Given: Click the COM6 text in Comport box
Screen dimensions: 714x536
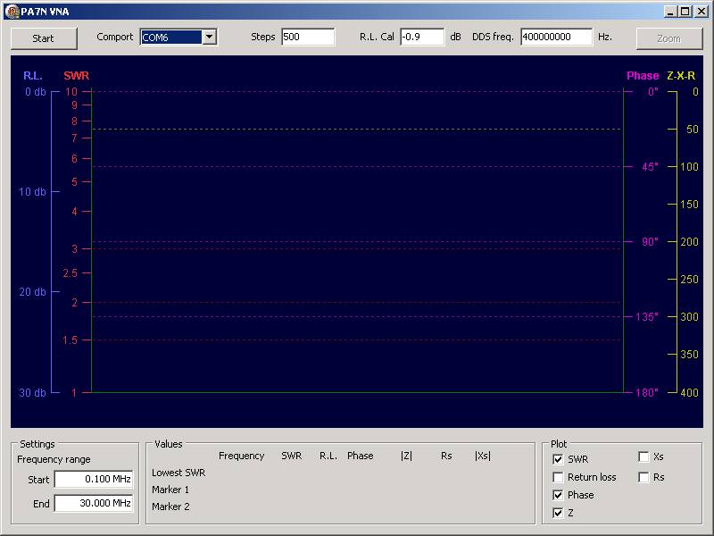Looking at the screenshot, I should [171, 38].
